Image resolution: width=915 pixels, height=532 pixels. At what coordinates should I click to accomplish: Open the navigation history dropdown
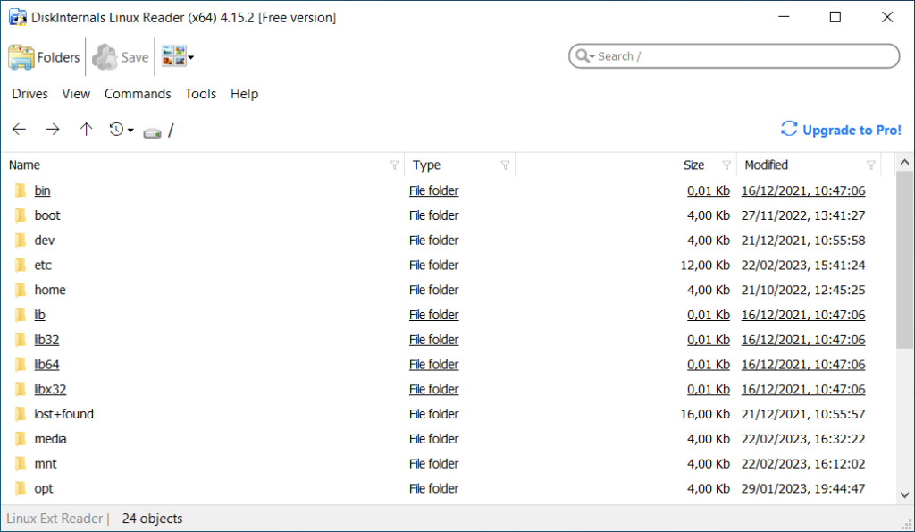[121, 129]
